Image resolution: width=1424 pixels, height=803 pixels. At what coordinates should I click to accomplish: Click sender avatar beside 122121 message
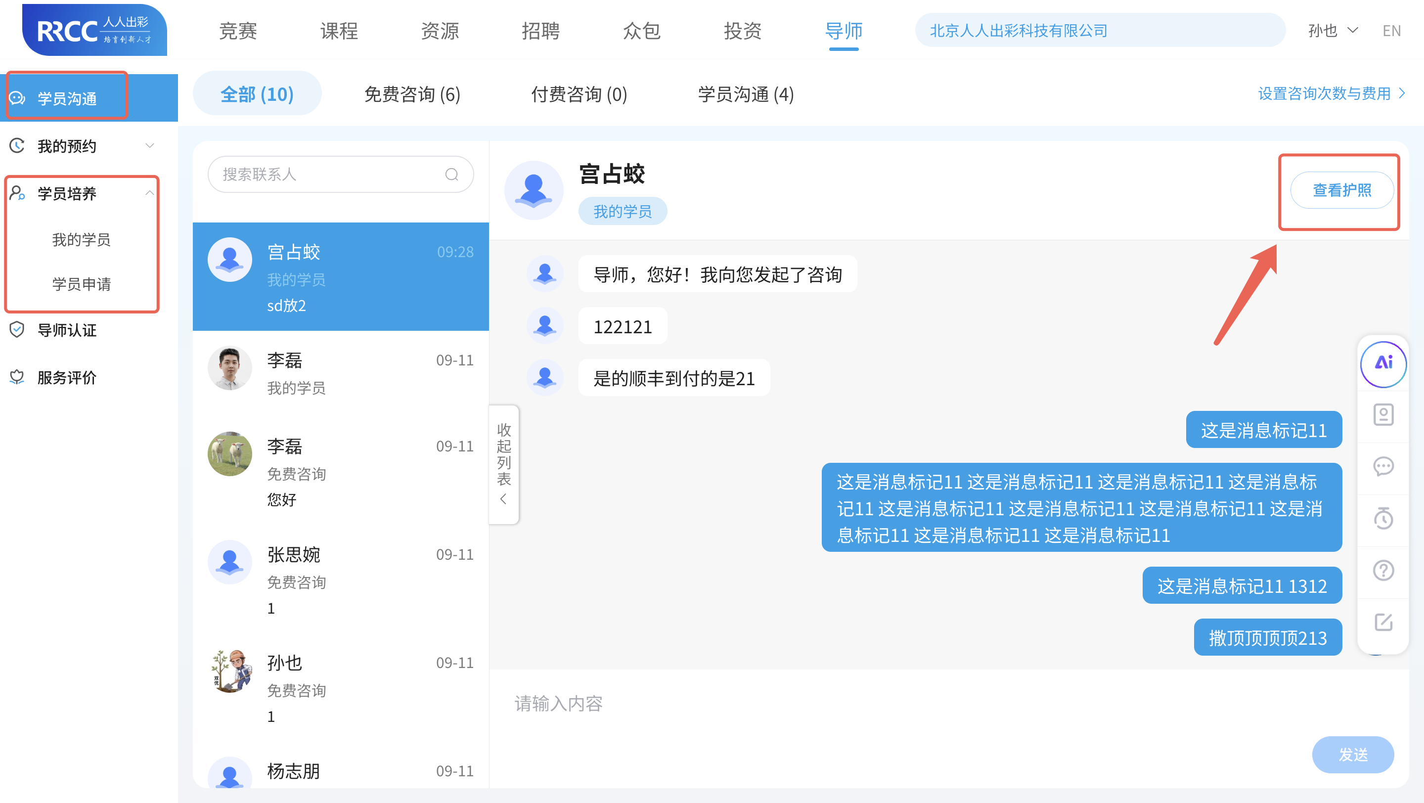544,326
